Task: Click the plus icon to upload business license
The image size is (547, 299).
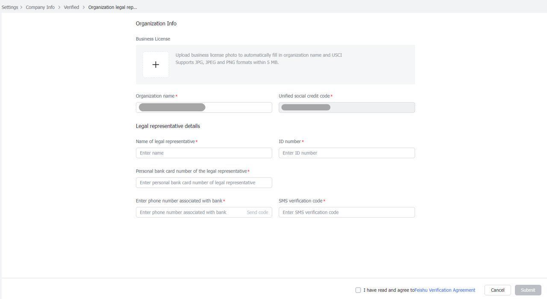Action: tap(156, 65)
